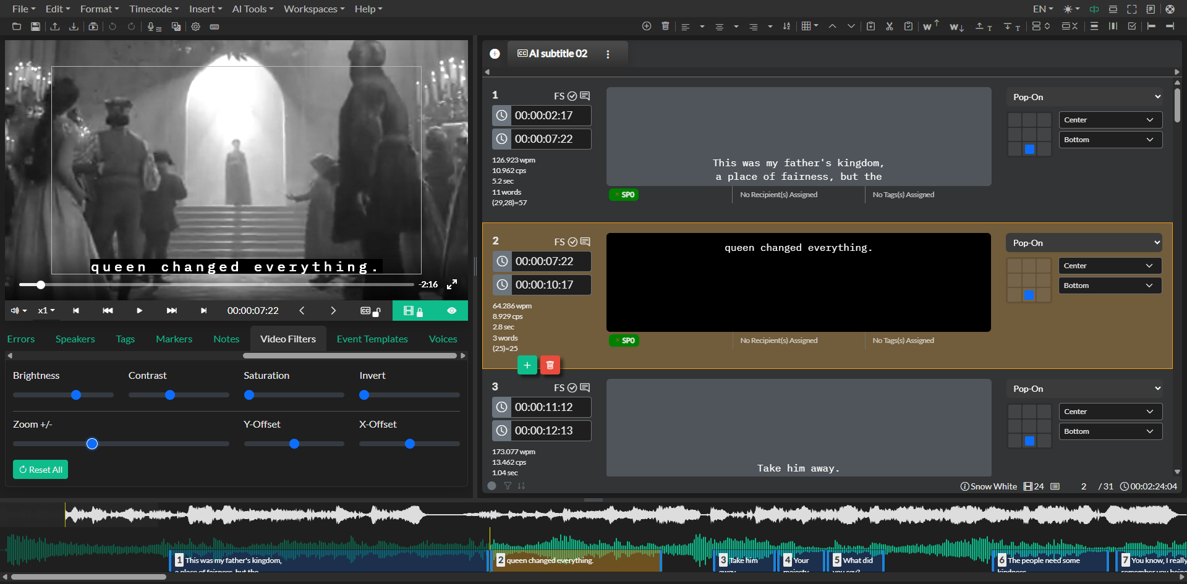Screen dimensions: 1187x584
Task: Click the text align left icon
Action: (x=685, y=27)
